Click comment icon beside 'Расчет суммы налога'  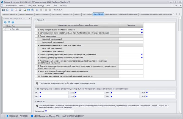[x=37, y=106]
